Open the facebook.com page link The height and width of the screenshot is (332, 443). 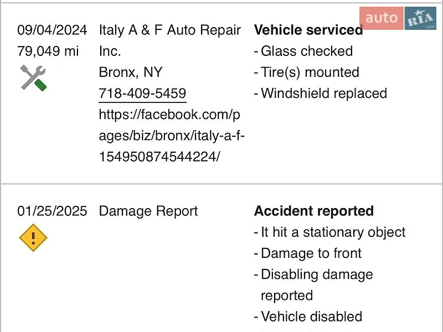click(172, 136)
